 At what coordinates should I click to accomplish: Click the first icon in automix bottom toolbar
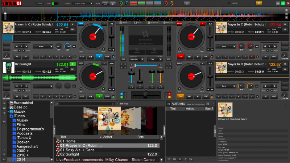click(169, 159)
